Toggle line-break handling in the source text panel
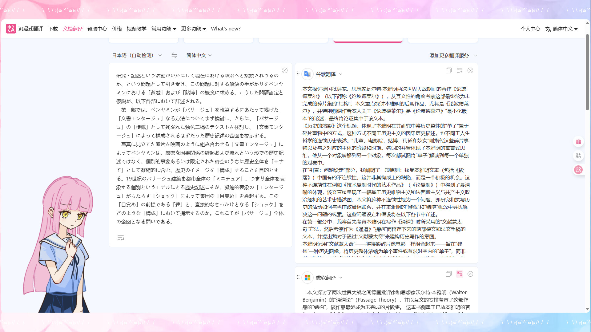The height and width of the screenshot is (332, 591). [121, 238]
